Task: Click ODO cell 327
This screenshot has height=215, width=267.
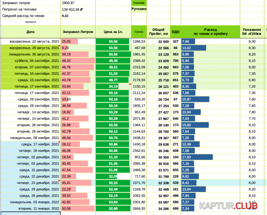Action: point(176,41)
